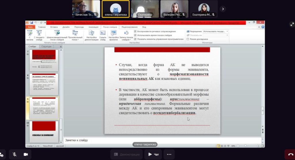Open Настройка демонстрации slideshow setup

pyautogui.click(x=91, y=35)
